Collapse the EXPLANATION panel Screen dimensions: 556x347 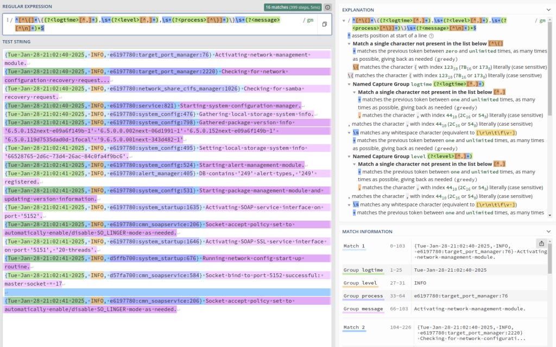pos(548,9)
